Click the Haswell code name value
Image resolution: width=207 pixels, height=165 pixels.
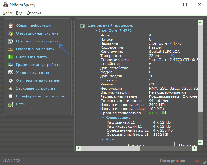point(156,47)
